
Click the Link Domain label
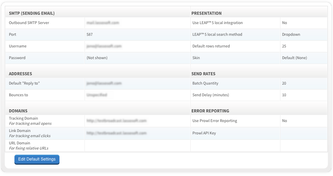20,131
